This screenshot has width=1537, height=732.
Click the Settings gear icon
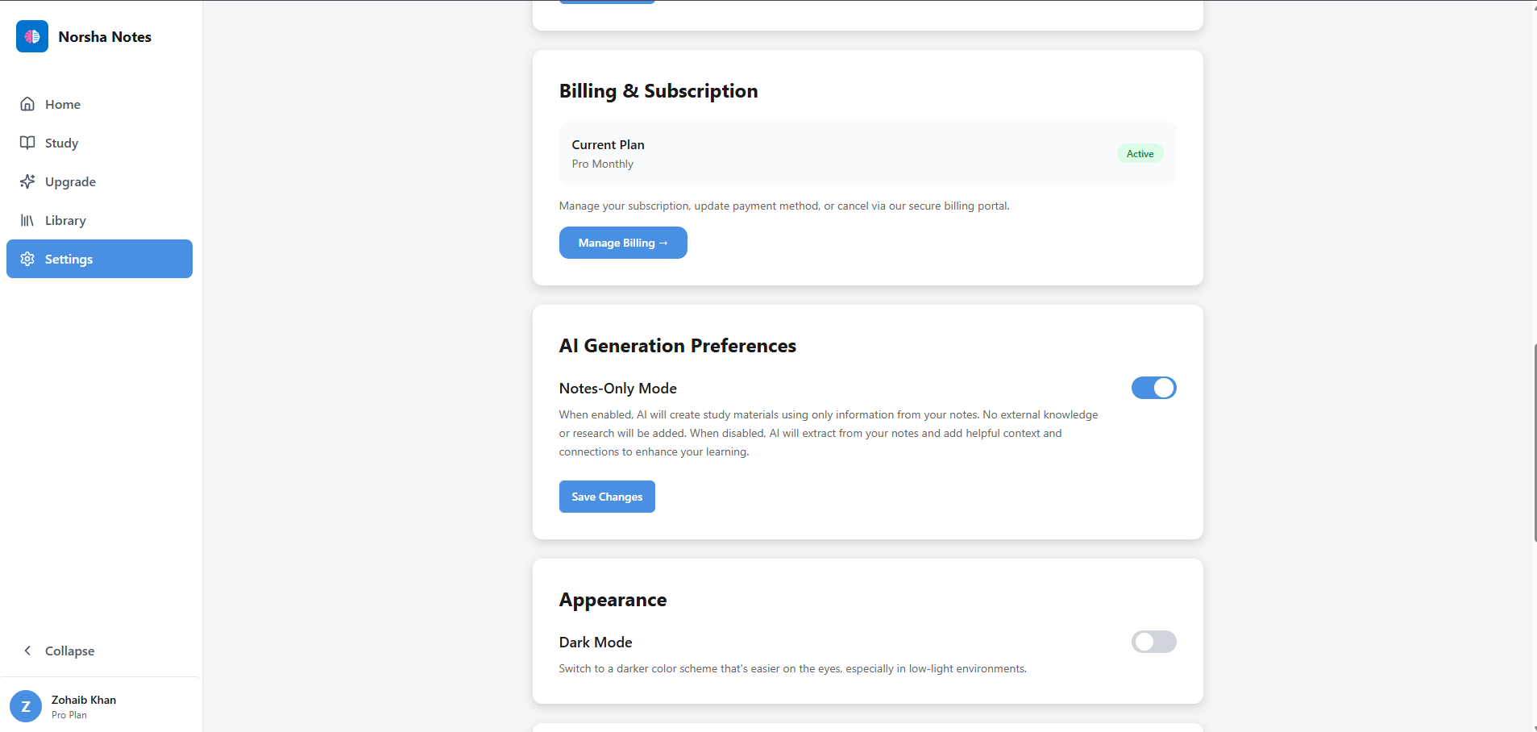click(x=27, y=259)
